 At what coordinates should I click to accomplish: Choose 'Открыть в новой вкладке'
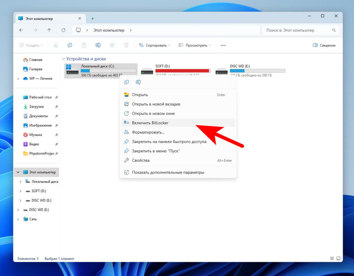178,104
